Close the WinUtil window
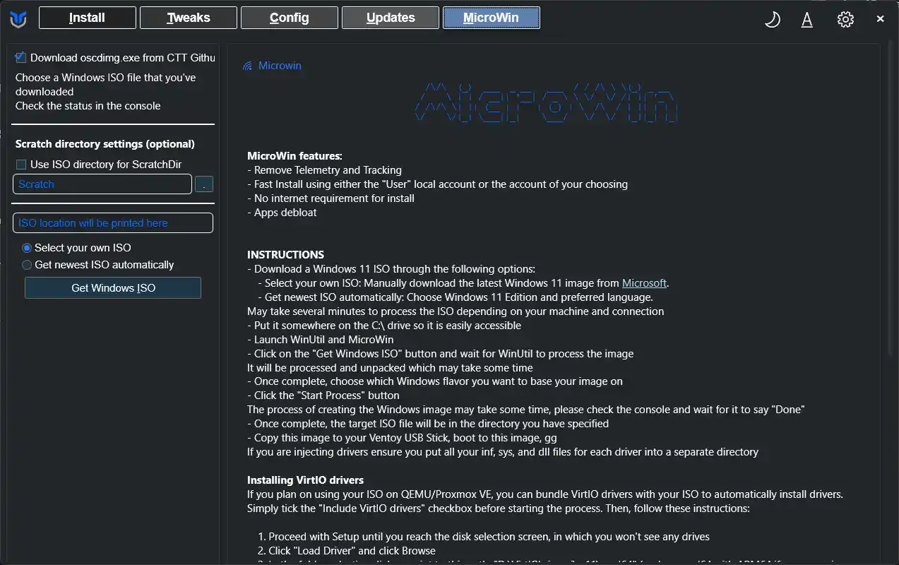The width and height of the screenshot is (899, 565). pos(880,19)
